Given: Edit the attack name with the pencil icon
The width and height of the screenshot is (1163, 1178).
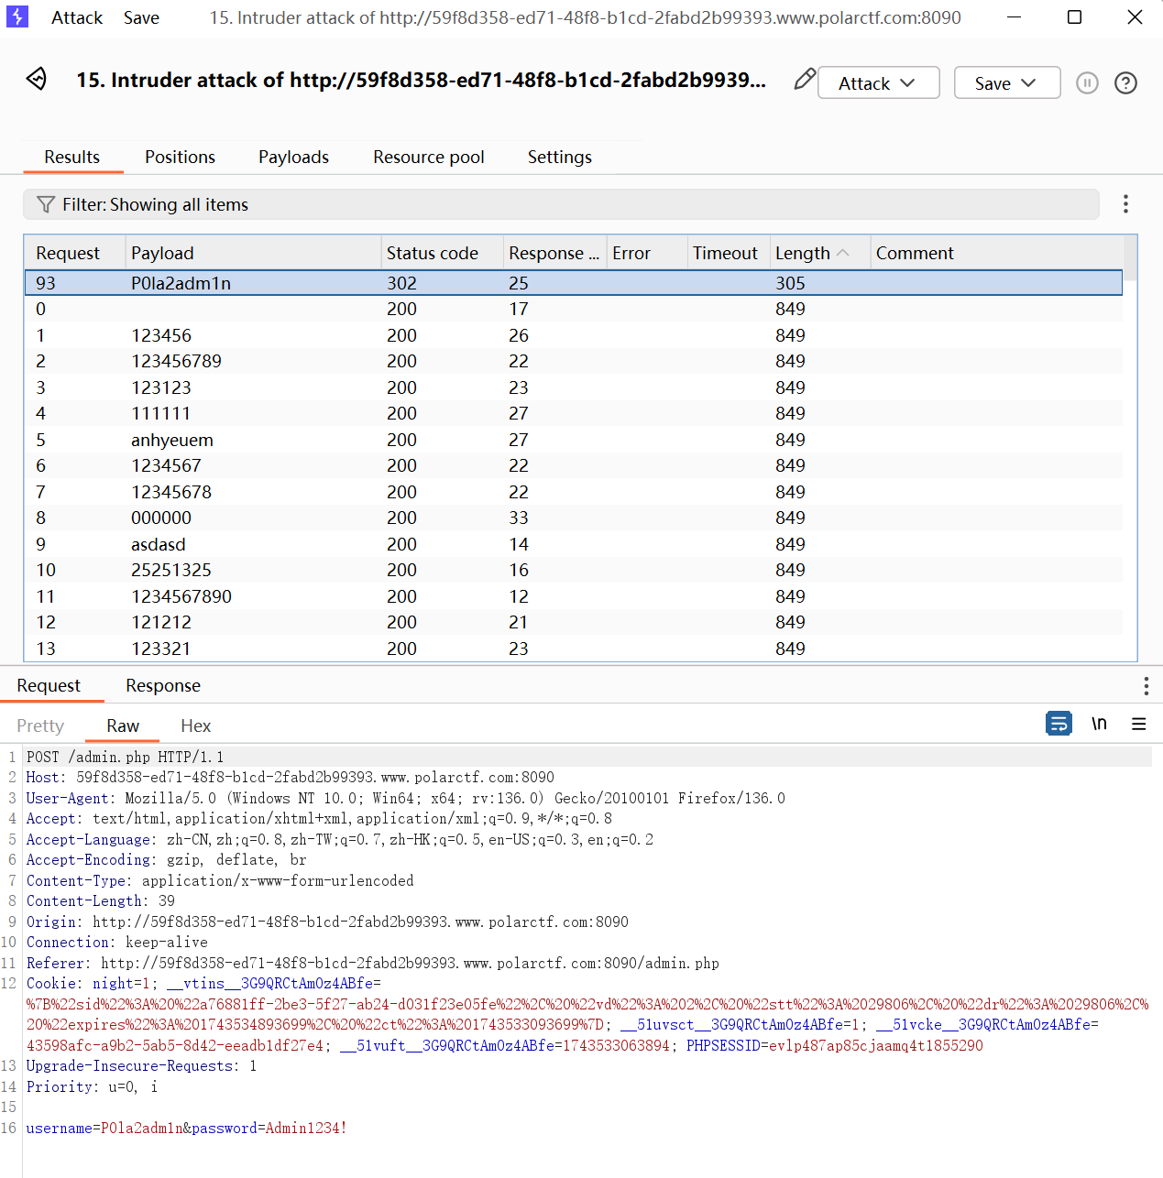Looking at the screenshot, I should (804, 80).
